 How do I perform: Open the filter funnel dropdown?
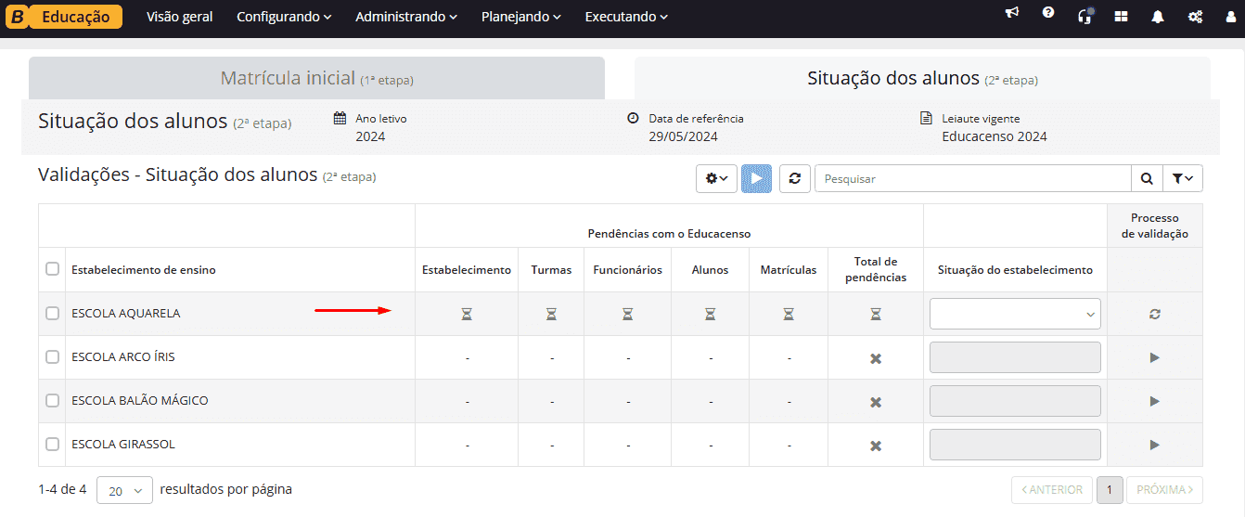(x=1182, y=178)
